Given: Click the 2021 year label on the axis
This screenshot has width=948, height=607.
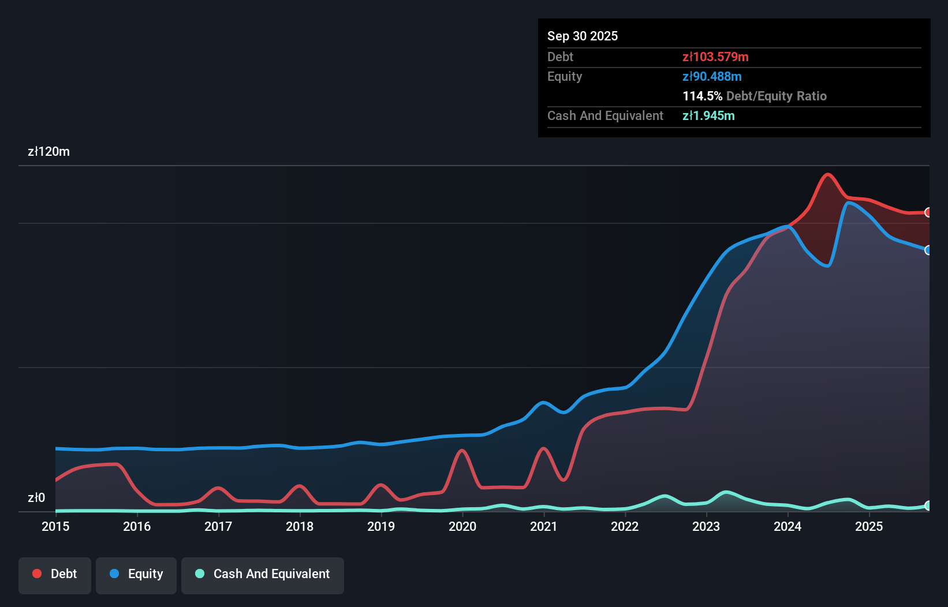Looking at the screenshot, I should pos(543,527).
